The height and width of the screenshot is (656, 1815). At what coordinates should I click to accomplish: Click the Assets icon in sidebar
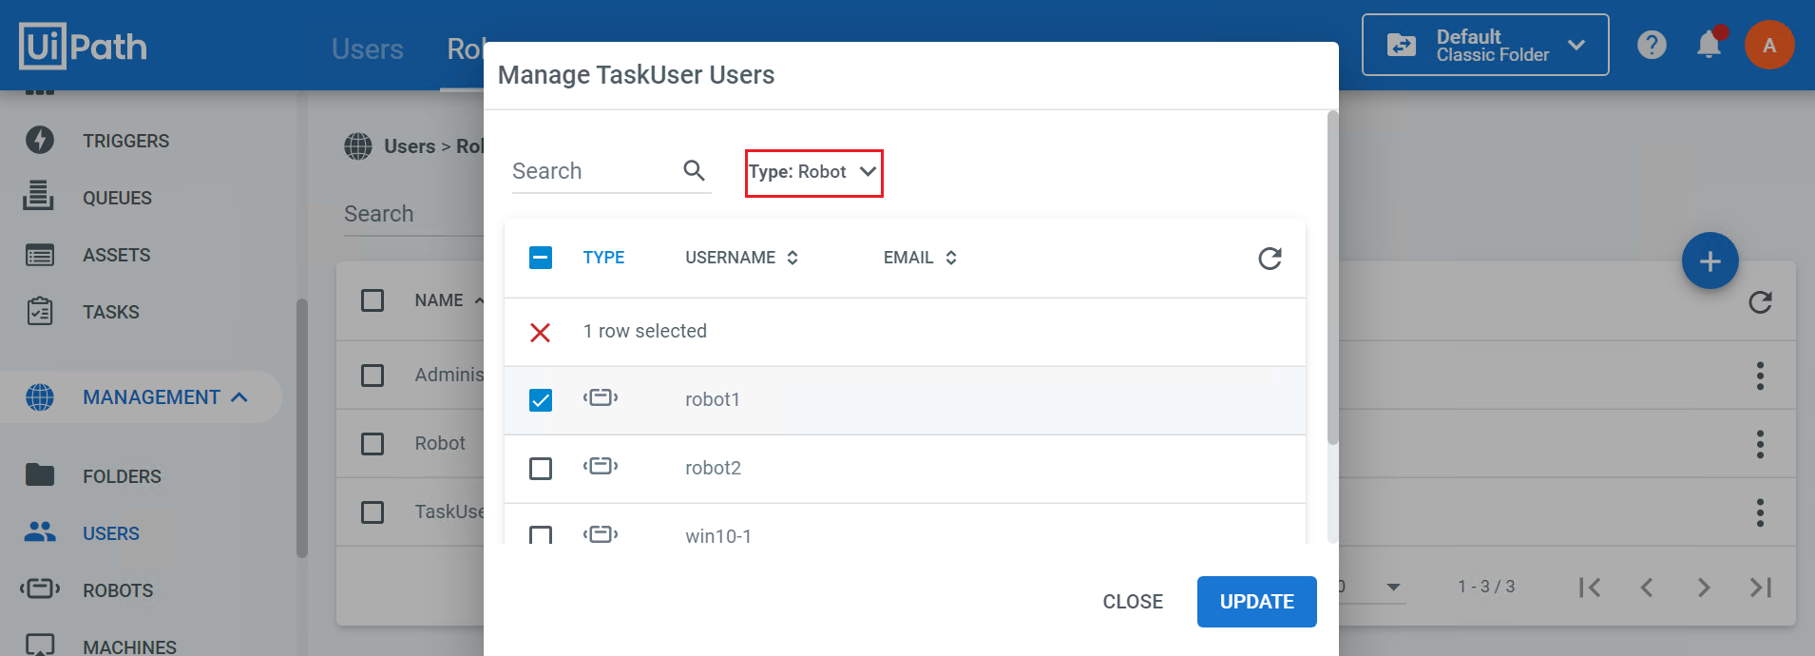pyautogui.click(x=40, y=255)
